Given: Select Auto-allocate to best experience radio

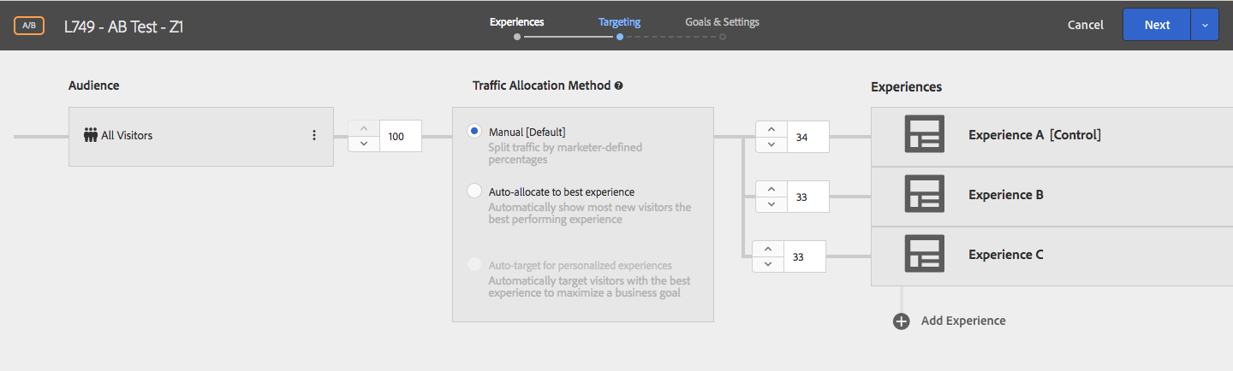Looking at the screenshot, I should click(474, 191).
